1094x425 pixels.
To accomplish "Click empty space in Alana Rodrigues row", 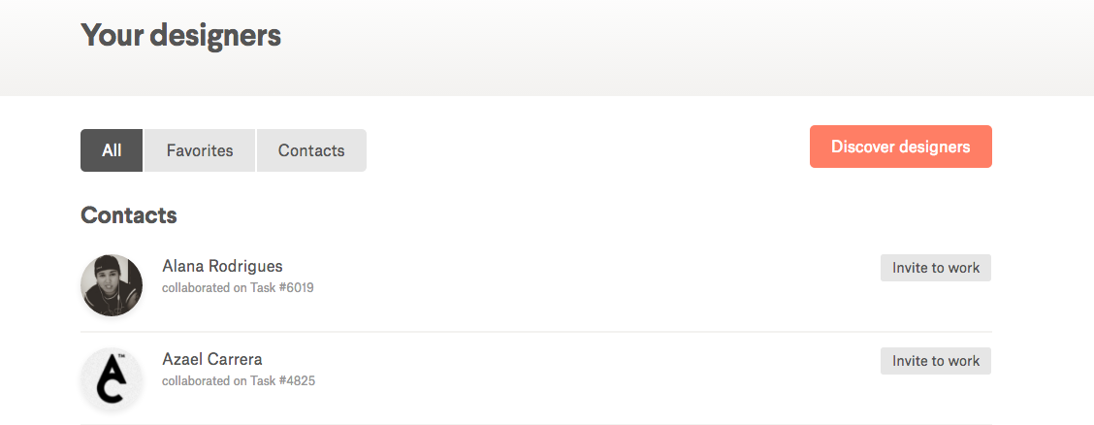I will click(582, 285).
